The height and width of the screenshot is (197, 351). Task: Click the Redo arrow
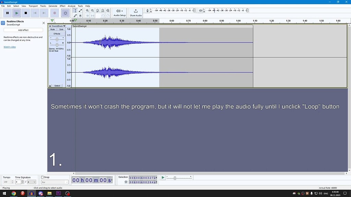108,16
